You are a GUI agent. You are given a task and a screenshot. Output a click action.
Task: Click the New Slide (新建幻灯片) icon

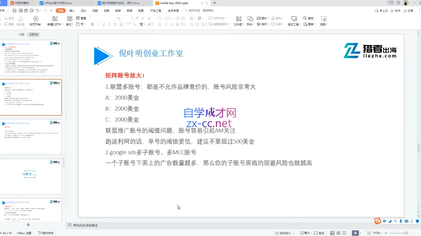pyautogui.click(x=55, y=19)
